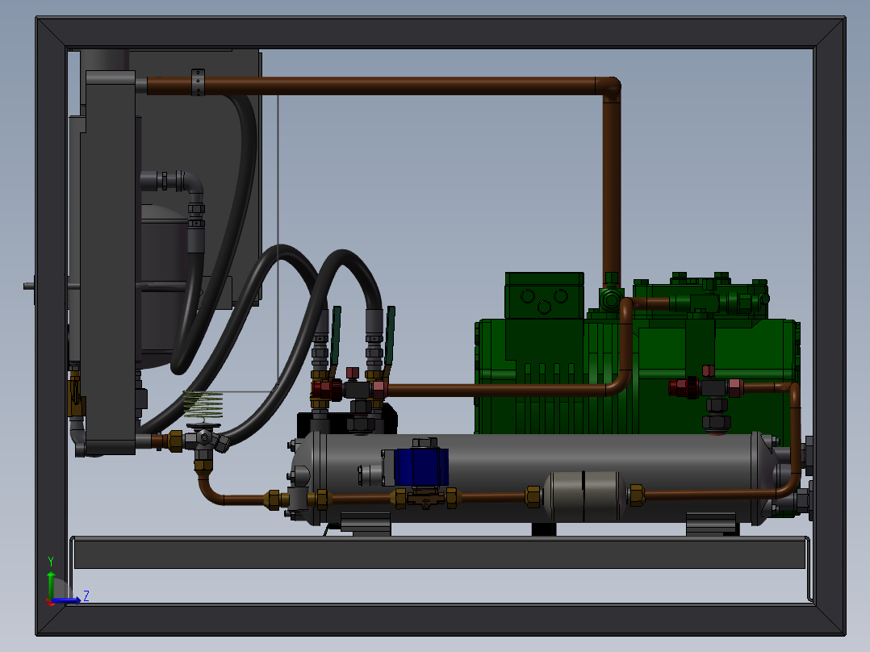Select the pipe clamp on top copper pipe
This screenshot has width=870, height=652.
click(198, 82)
